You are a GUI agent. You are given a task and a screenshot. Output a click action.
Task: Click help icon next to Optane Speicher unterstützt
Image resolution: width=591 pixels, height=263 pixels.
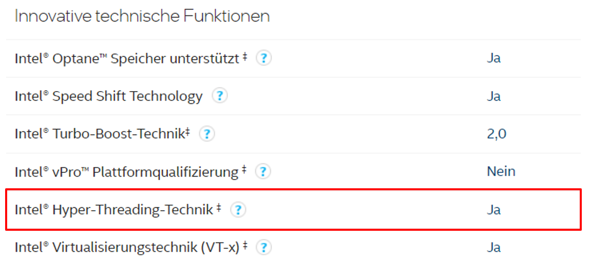263,58
